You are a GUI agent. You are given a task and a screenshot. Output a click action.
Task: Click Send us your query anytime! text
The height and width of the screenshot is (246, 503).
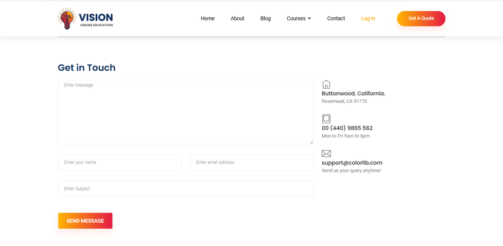coord(351,171)
